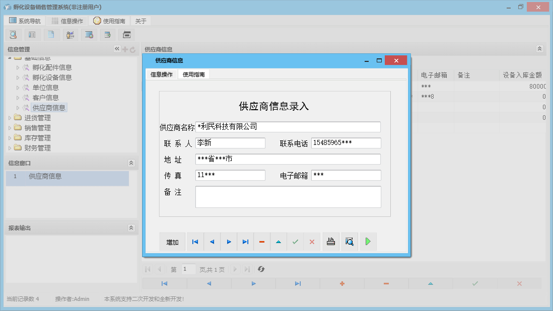Viewport: 553px width, 311px height.
Task: Open print preview in the supplier dialog
Action: pos(349,242)
